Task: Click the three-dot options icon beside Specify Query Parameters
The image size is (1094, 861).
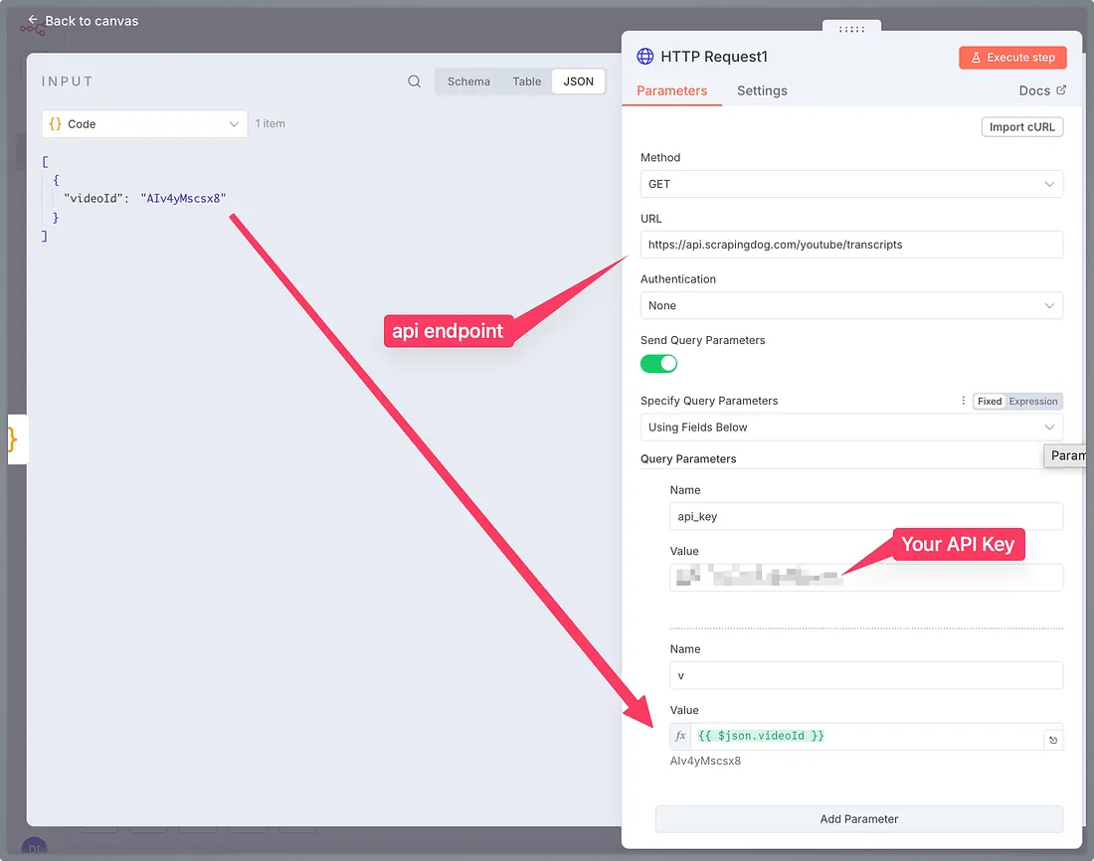Action: tap(963, 401)
